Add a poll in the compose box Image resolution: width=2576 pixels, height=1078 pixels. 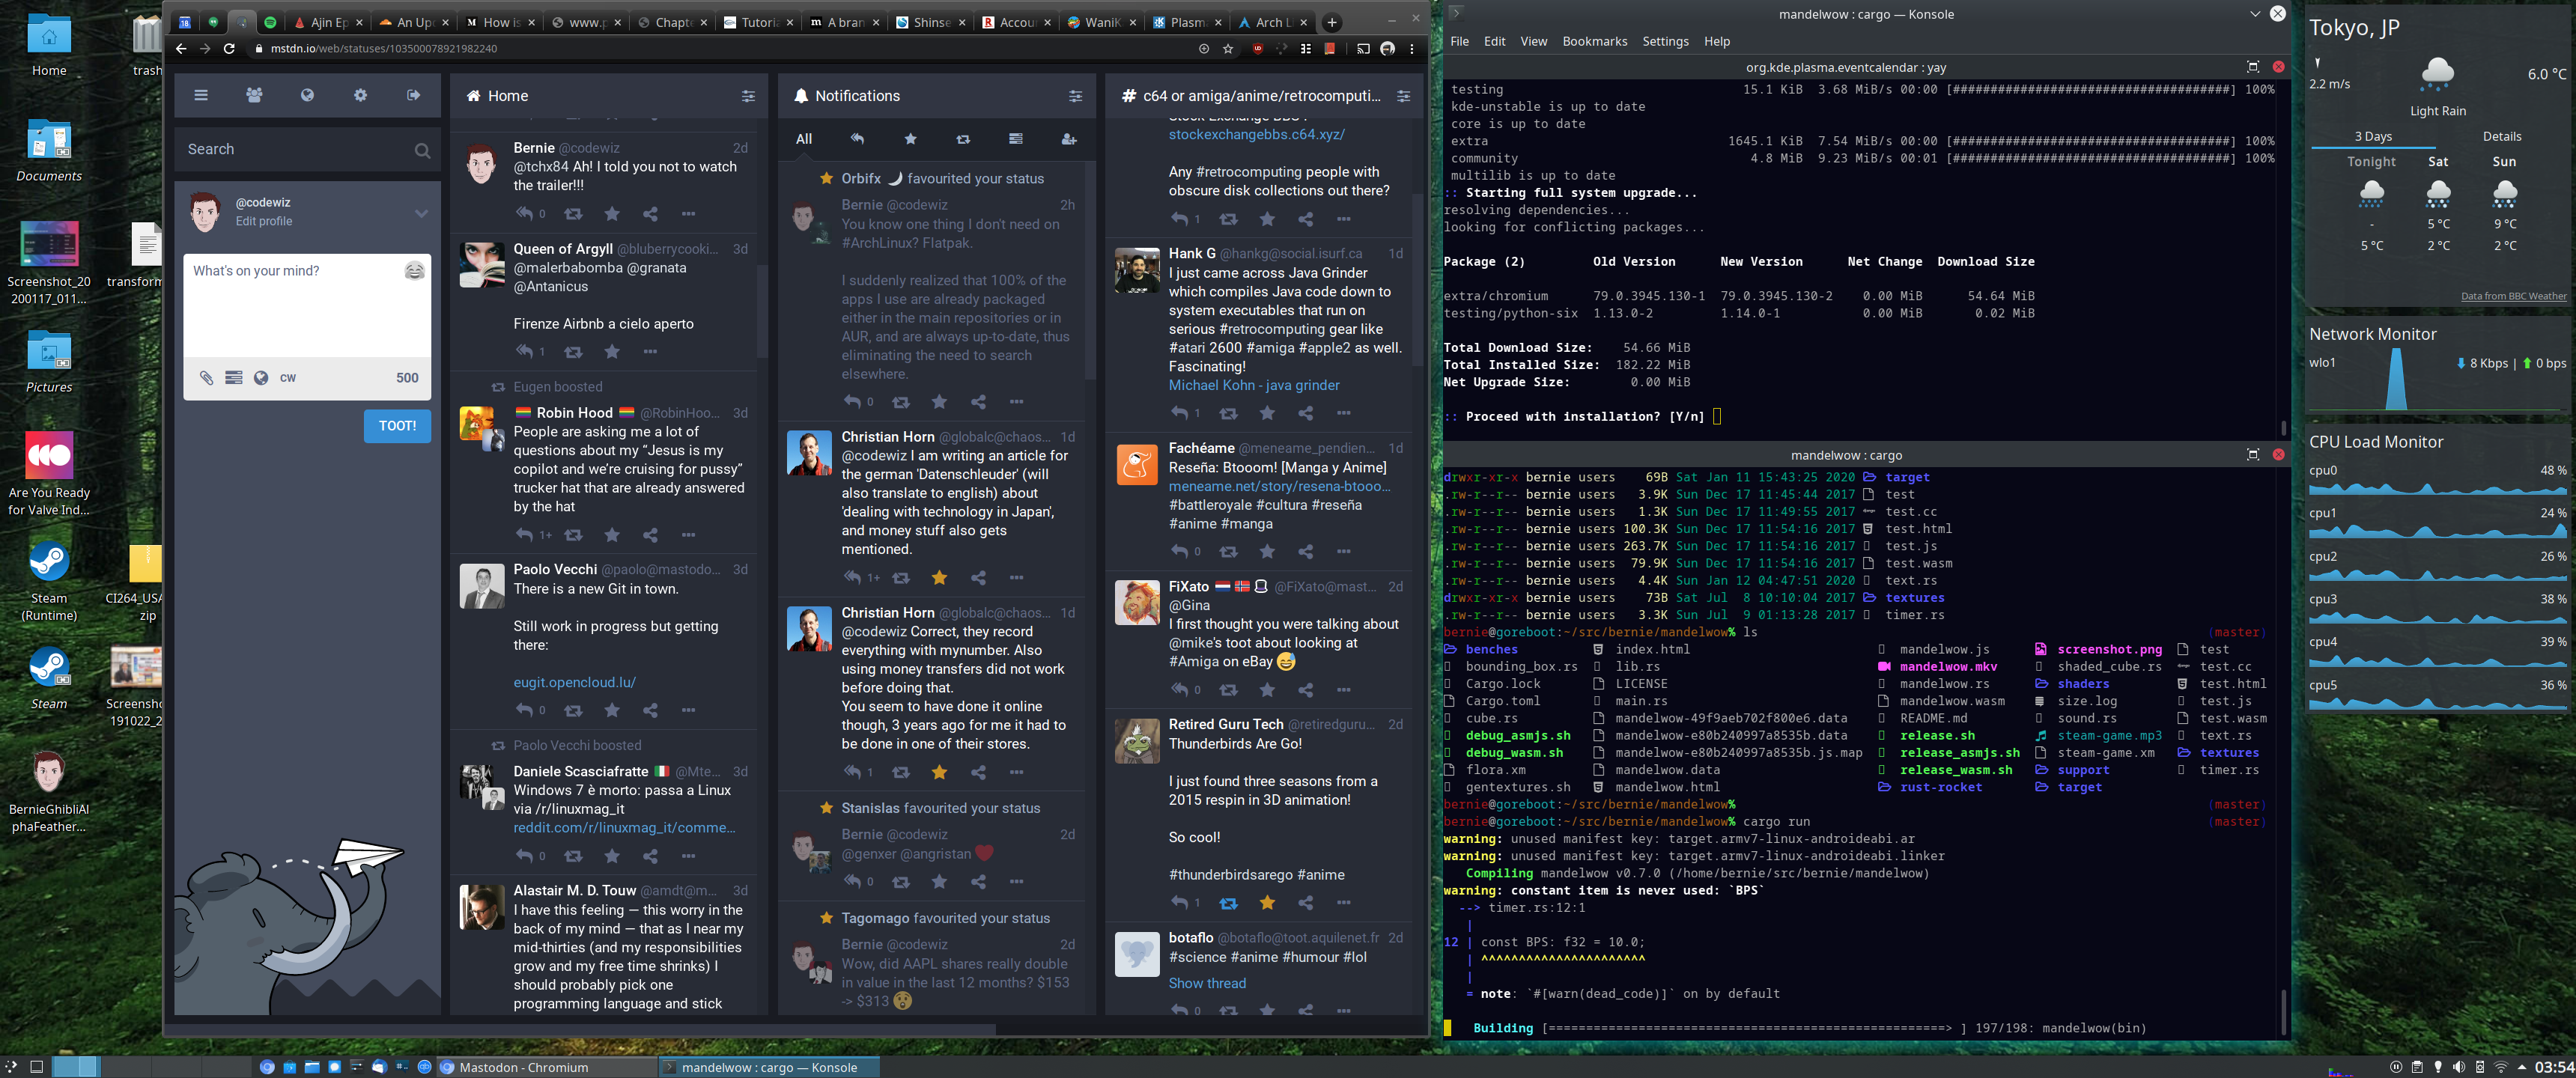[x=233, y=378]
